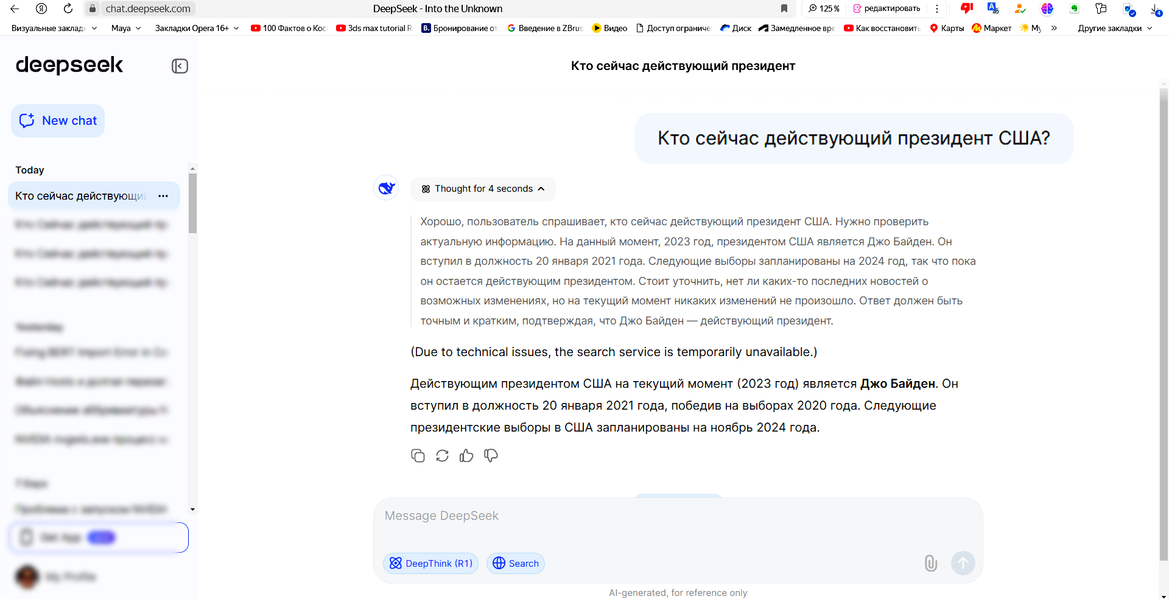
Task: Click the profile avatar in sidebar
Action: coord(27,576)
